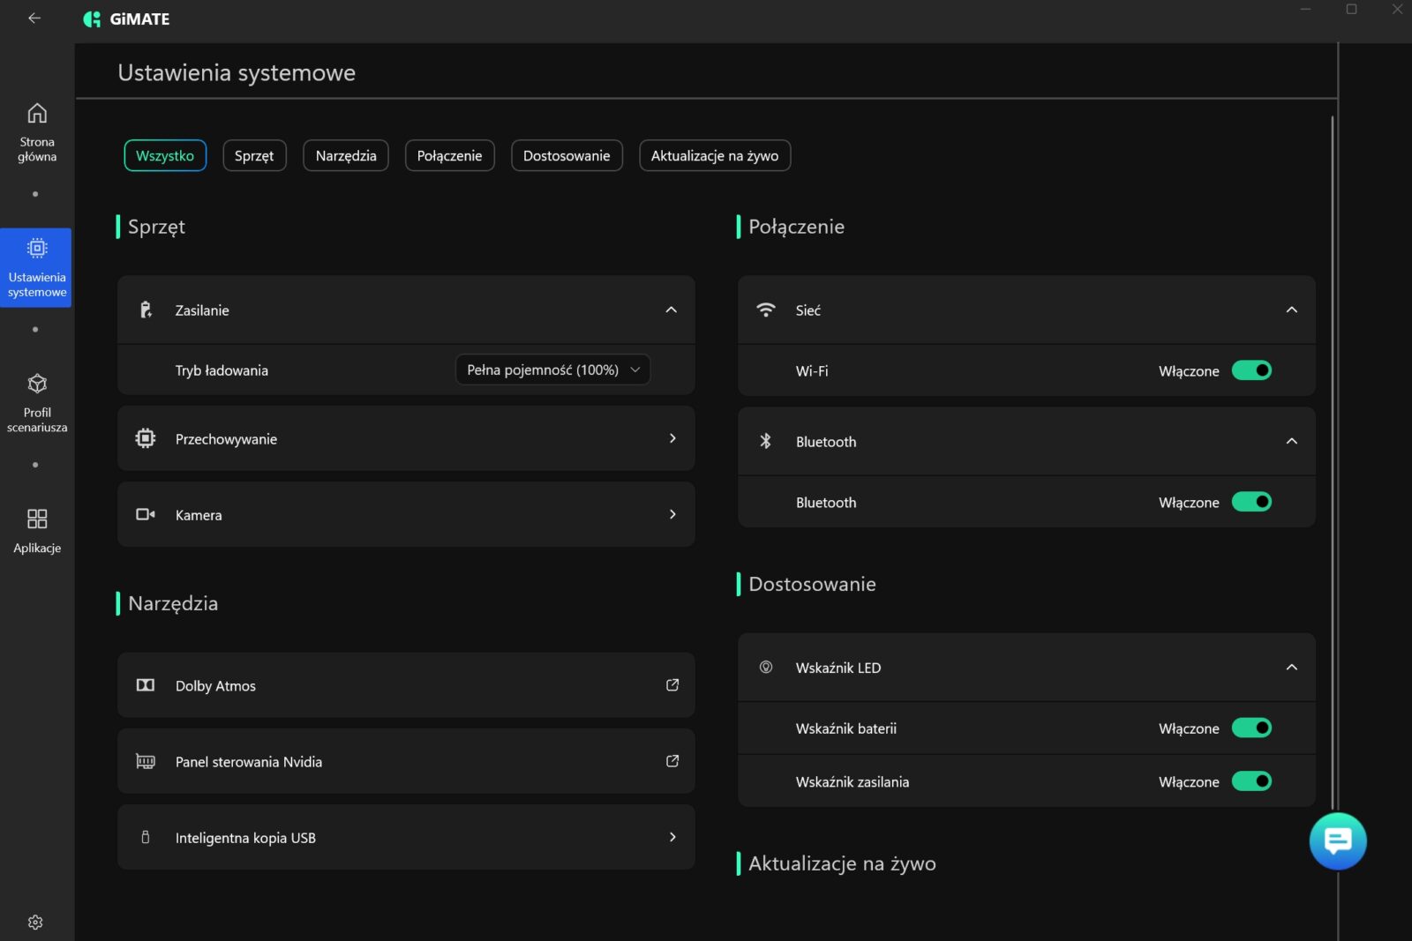1412x941 pixels.
Task: Open the Przechowywanie settings row
Action: point(406,438)
